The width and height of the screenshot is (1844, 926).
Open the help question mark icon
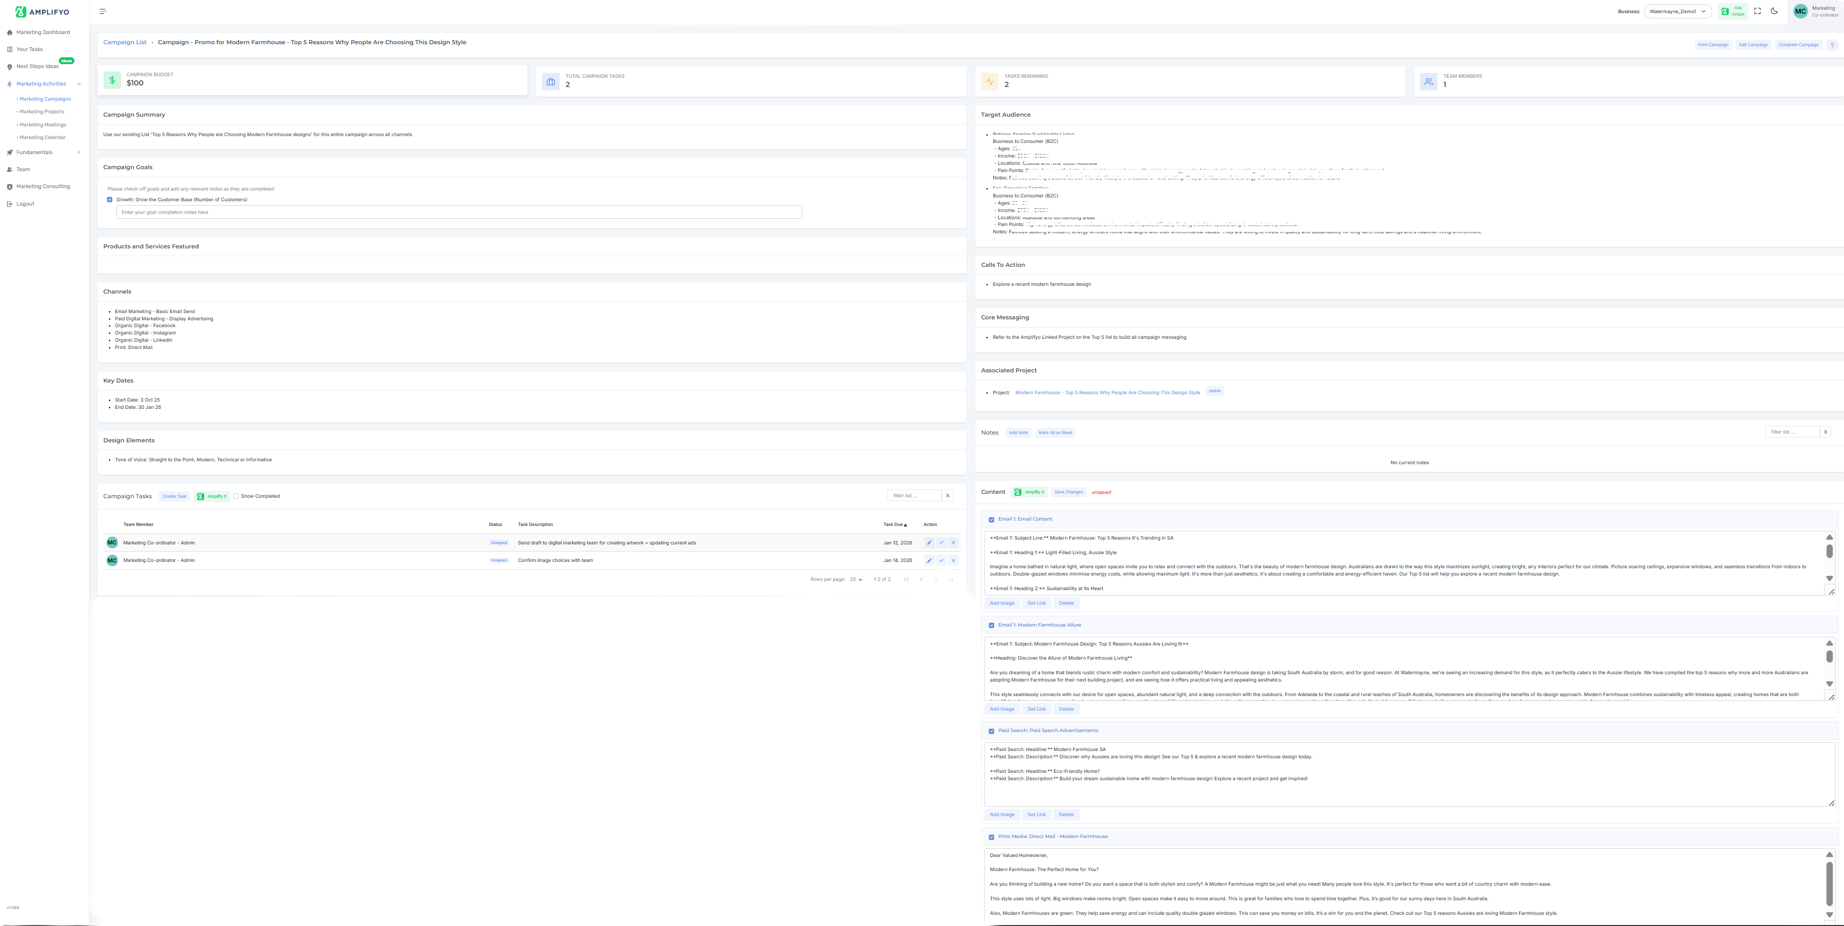(x=1832, y=45)
